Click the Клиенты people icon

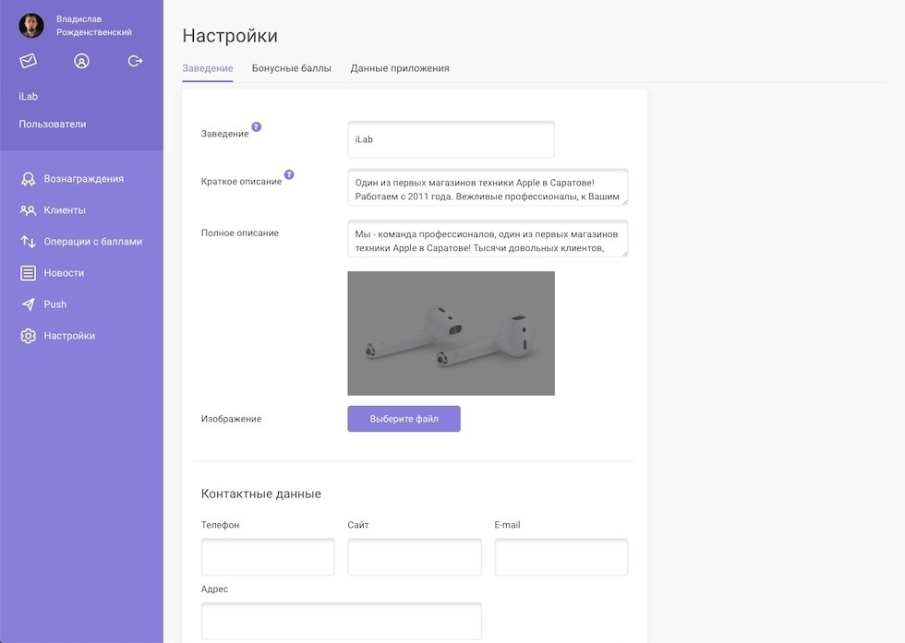click(28, 210)
